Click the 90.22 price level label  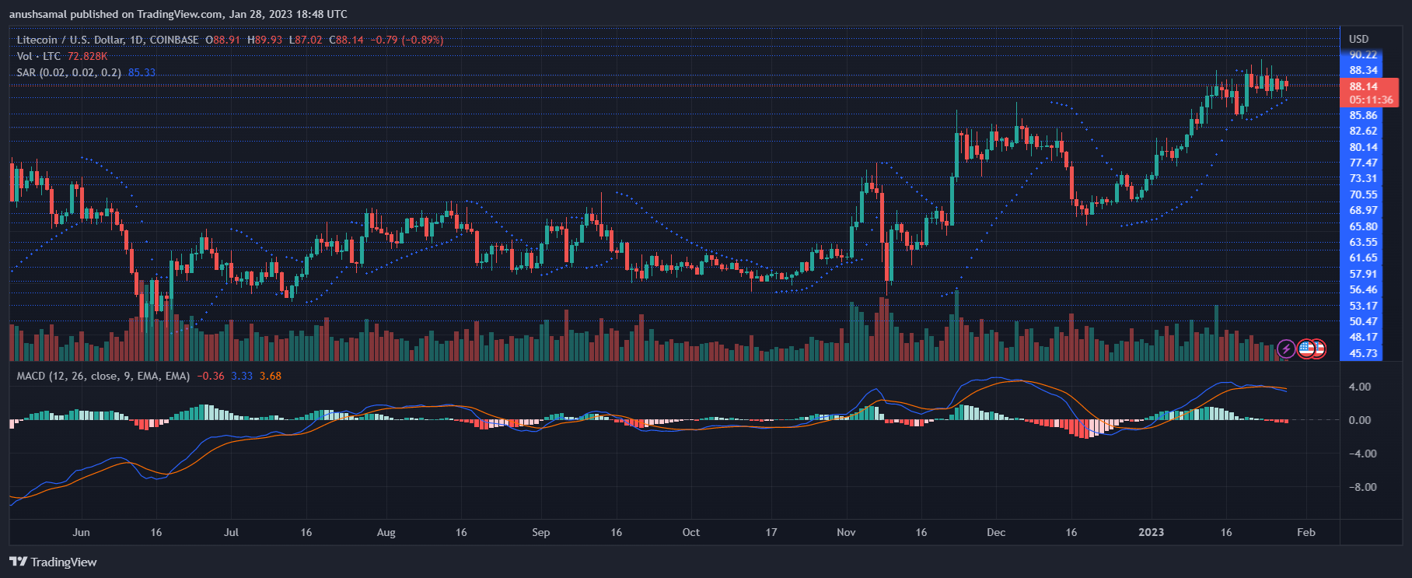(x=1363, y=54)
